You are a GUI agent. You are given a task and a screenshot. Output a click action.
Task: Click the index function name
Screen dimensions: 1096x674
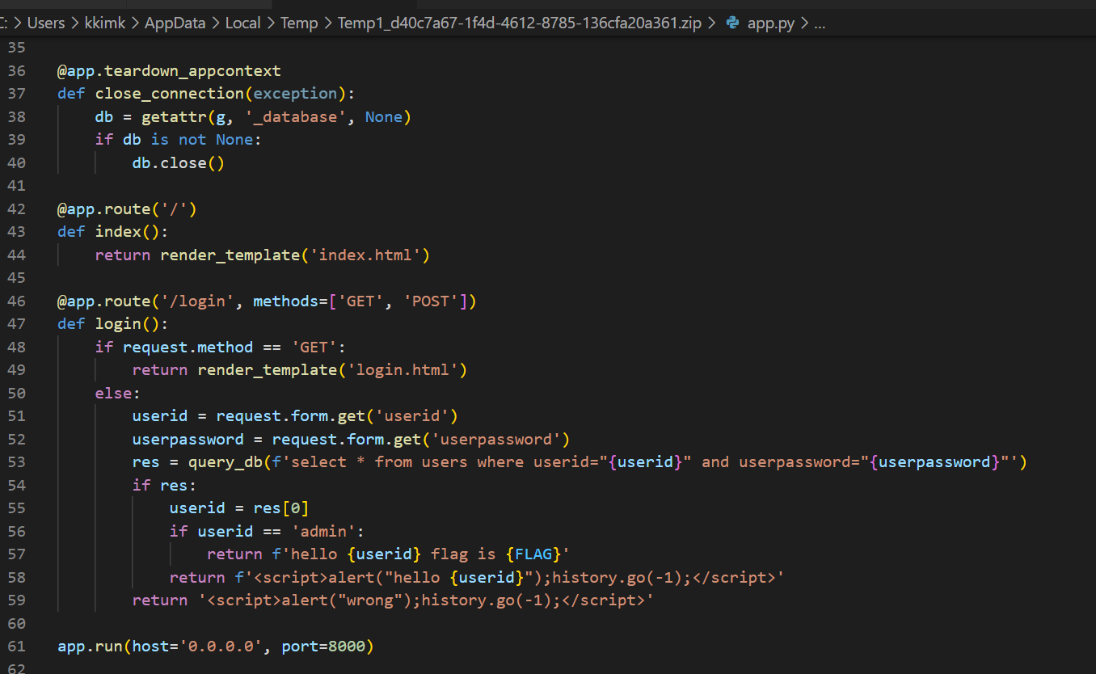coord(118,232)
